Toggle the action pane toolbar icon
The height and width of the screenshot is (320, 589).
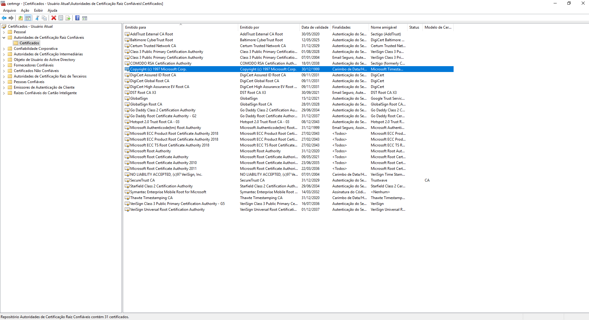(x=85, y=18)
